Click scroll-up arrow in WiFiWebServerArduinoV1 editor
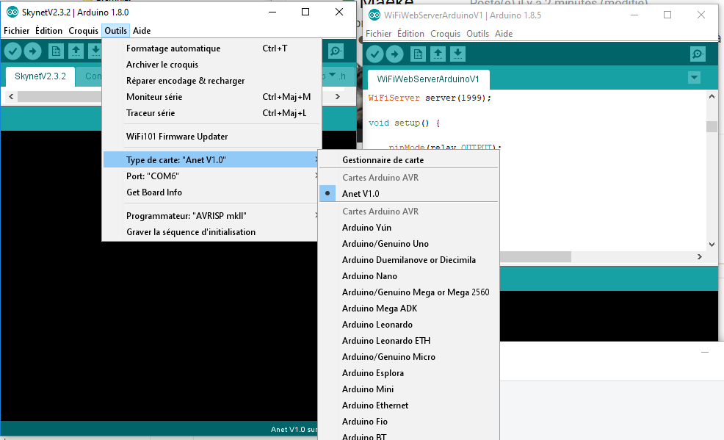The width and height of the screenshot is (724, 440). (712, 96)
